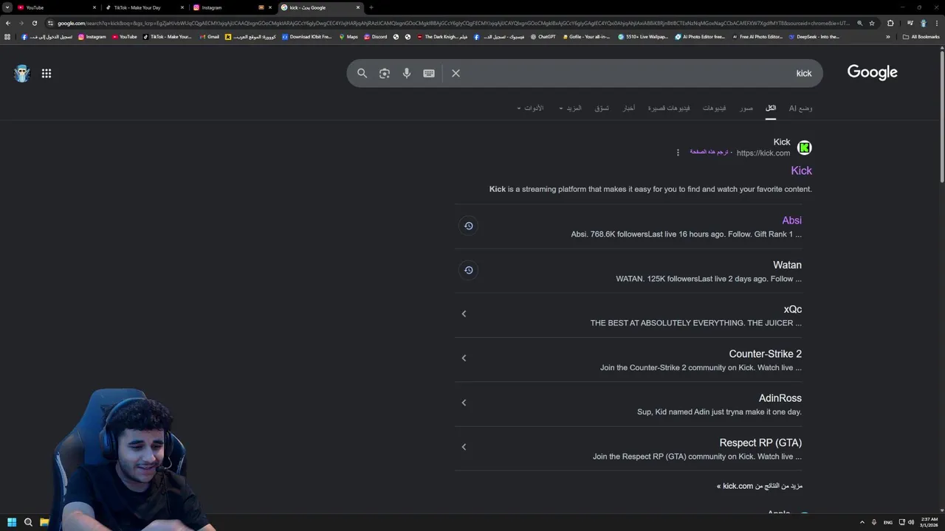Open the Gmail bookmark

point(209,37)
